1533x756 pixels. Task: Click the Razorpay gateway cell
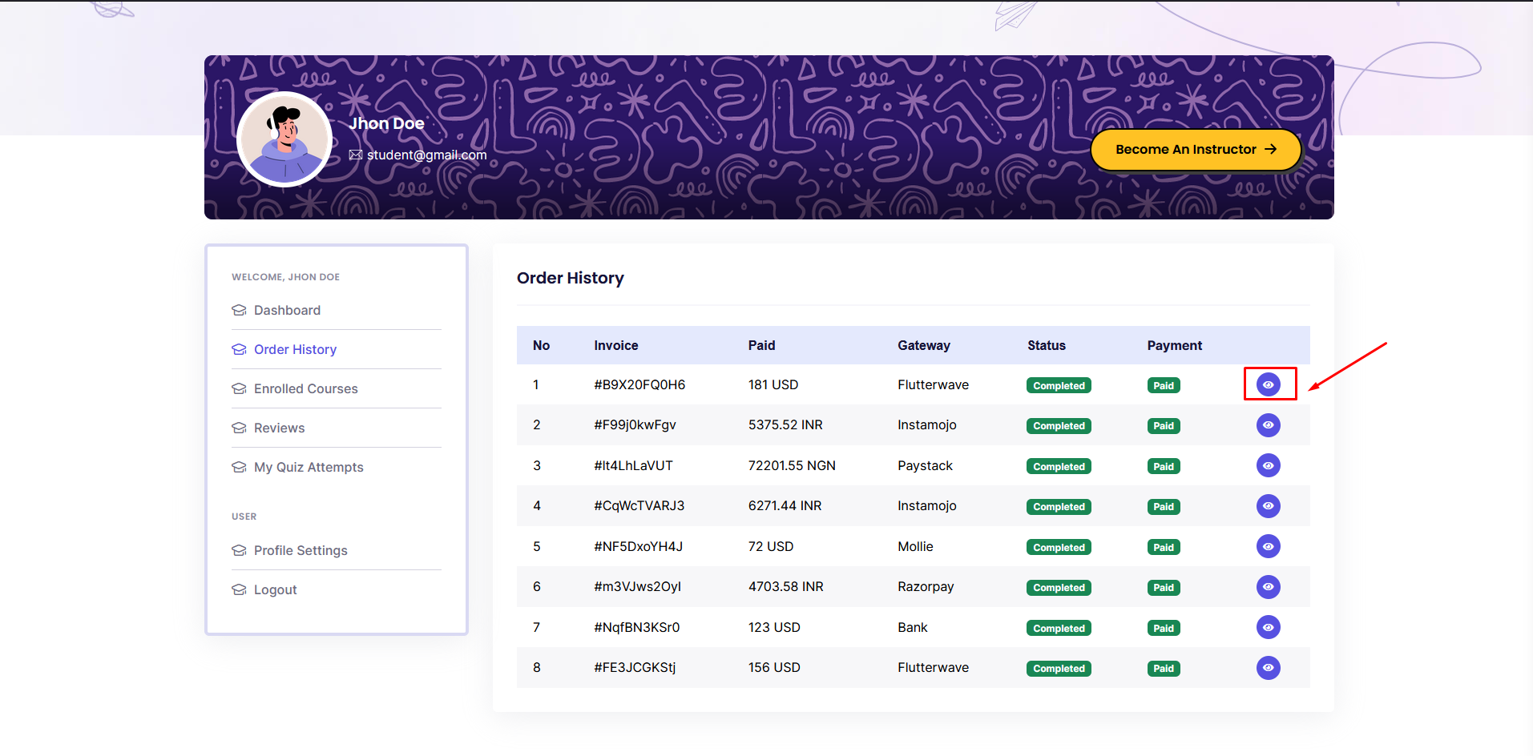[926, 586]
